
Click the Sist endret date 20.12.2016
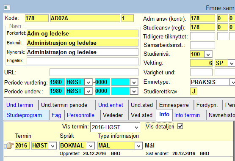(184, 153)
